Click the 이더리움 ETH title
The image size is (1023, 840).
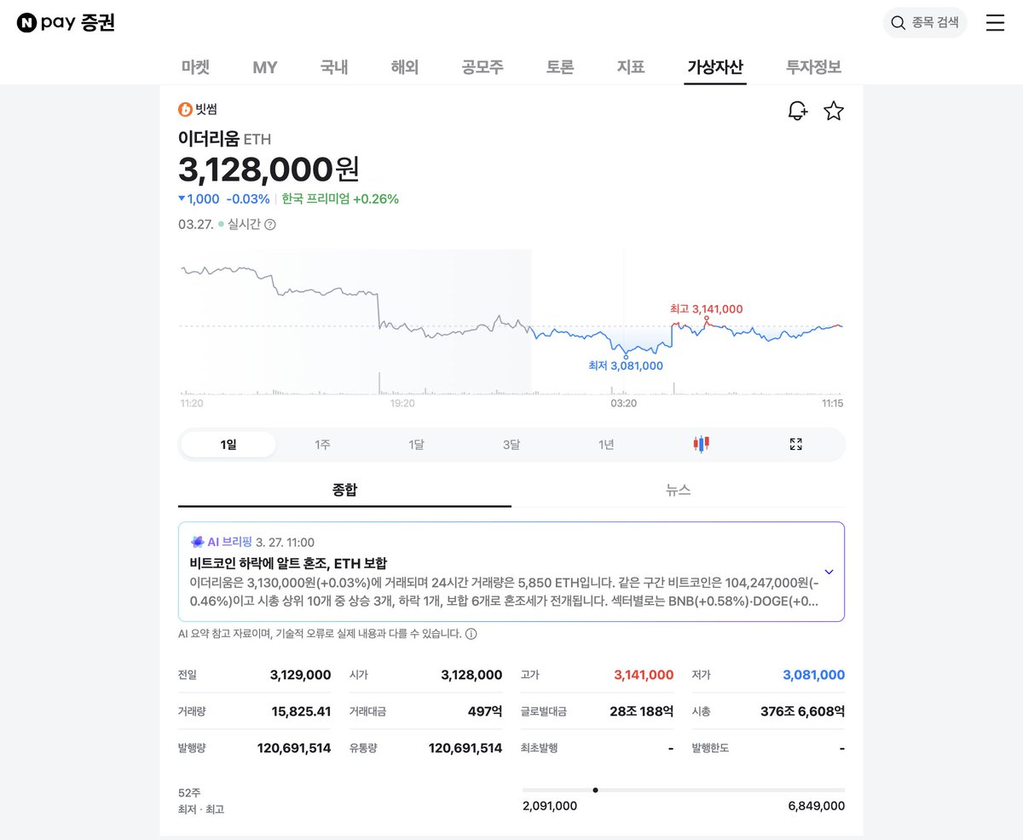tap(224, 138)
